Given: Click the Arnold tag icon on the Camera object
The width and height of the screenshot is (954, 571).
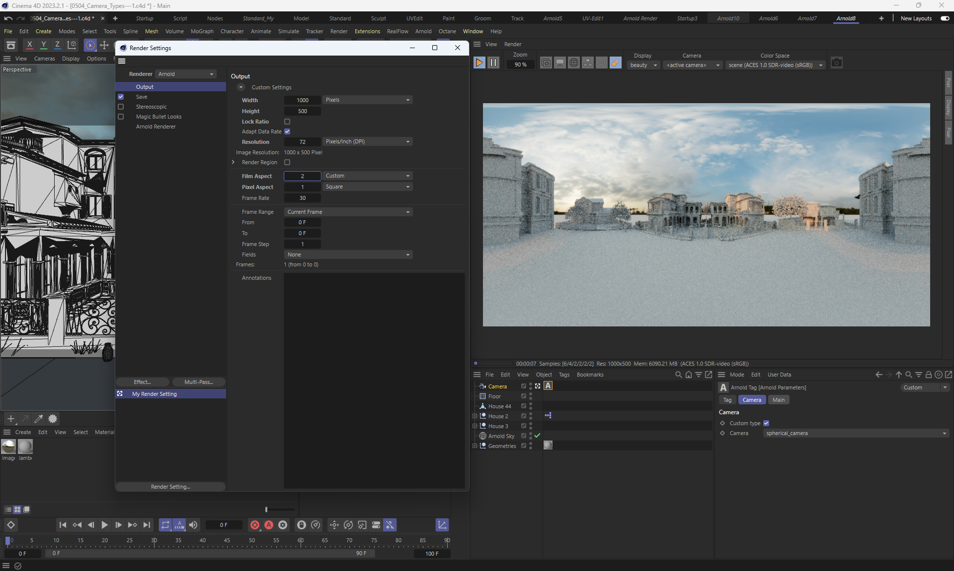Looking at the screenshot, I should click(x=548, y=386).
